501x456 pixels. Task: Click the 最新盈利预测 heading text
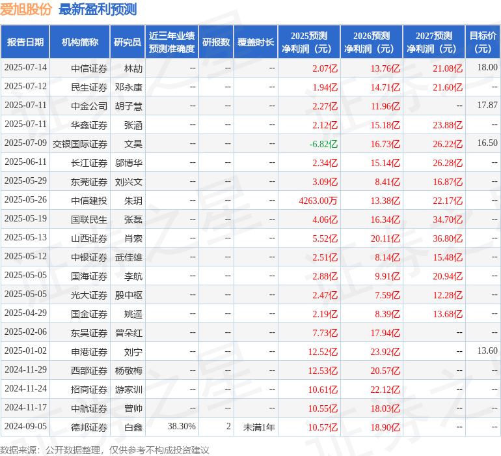coord(98,10)
